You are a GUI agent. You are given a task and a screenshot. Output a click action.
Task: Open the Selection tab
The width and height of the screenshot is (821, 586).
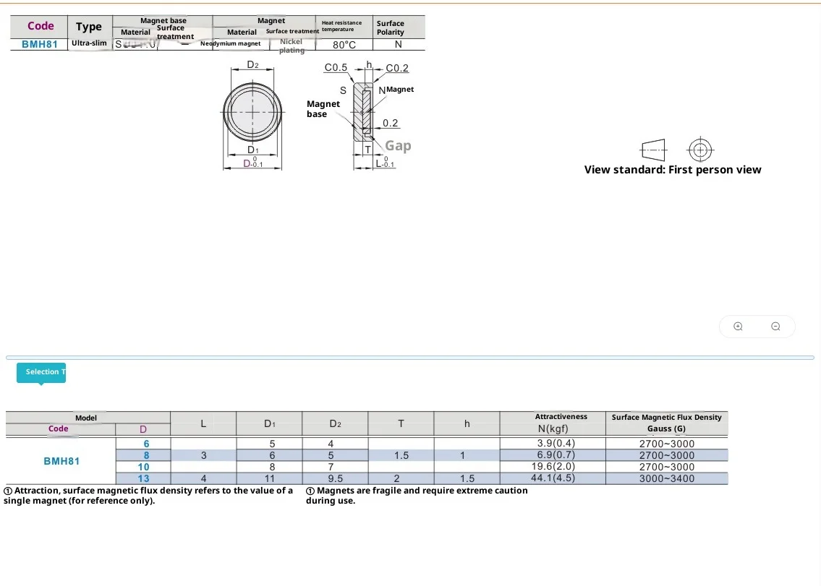[x=41, y=372]
